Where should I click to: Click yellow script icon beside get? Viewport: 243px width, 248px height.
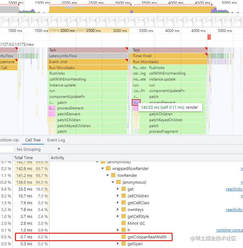(123, 189)
